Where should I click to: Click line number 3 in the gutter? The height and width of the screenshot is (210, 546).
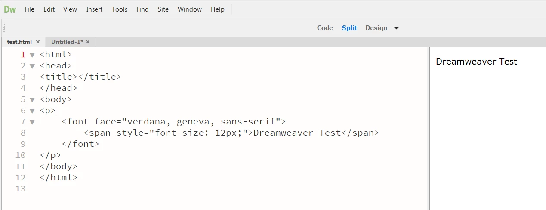(x=23, y=77)
